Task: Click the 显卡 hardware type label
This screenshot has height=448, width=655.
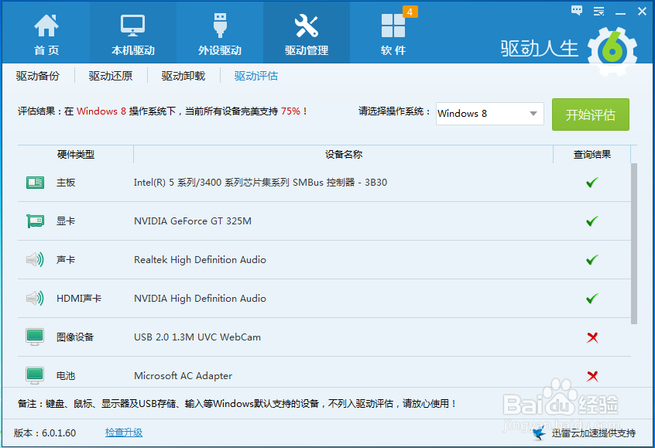Action: click(66, 221)
